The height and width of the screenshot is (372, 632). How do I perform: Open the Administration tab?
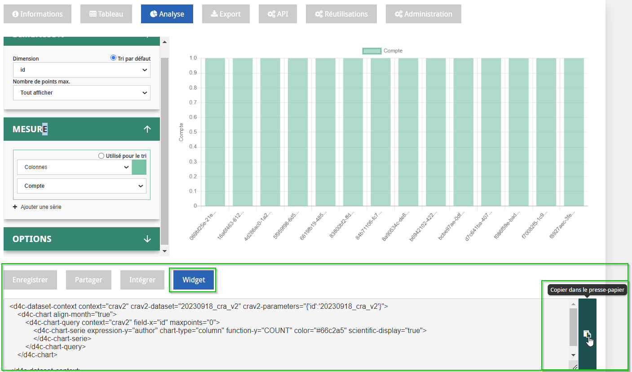tap(423, 14)
